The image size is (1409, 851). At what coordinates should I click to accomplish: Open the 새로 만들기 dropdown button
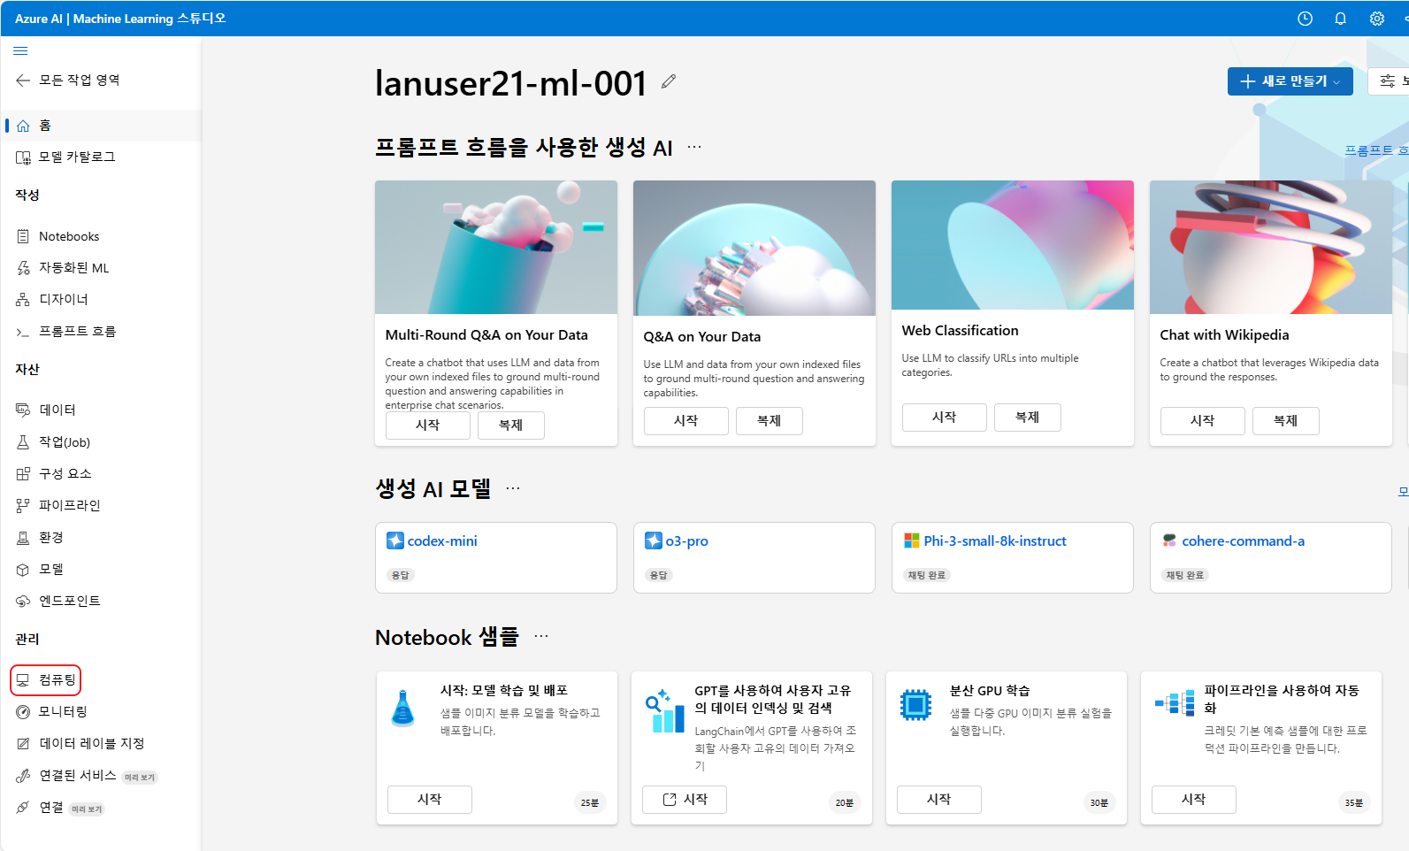[1290, 81]
